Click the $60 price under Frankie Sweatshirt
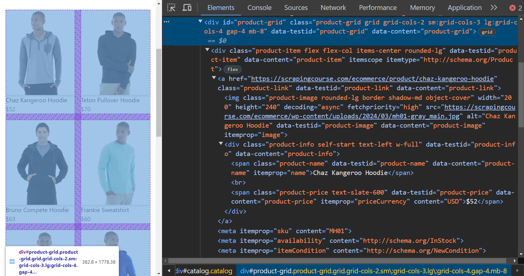The width and height of the screenshot is (524, 276). 86,219
